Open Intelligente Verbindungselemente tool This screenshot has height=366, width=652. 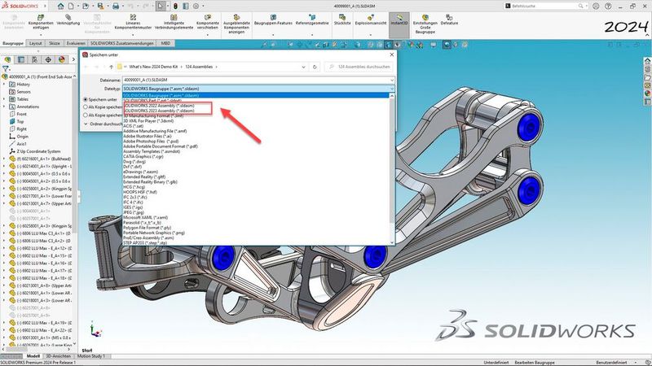[x=174, y=22]
